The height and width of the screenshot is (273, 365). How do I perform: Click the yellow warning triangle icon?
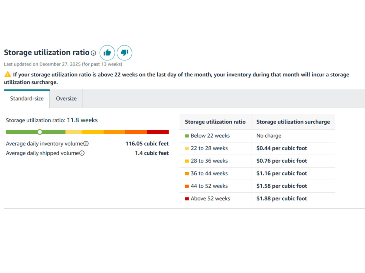pos(8,74)
